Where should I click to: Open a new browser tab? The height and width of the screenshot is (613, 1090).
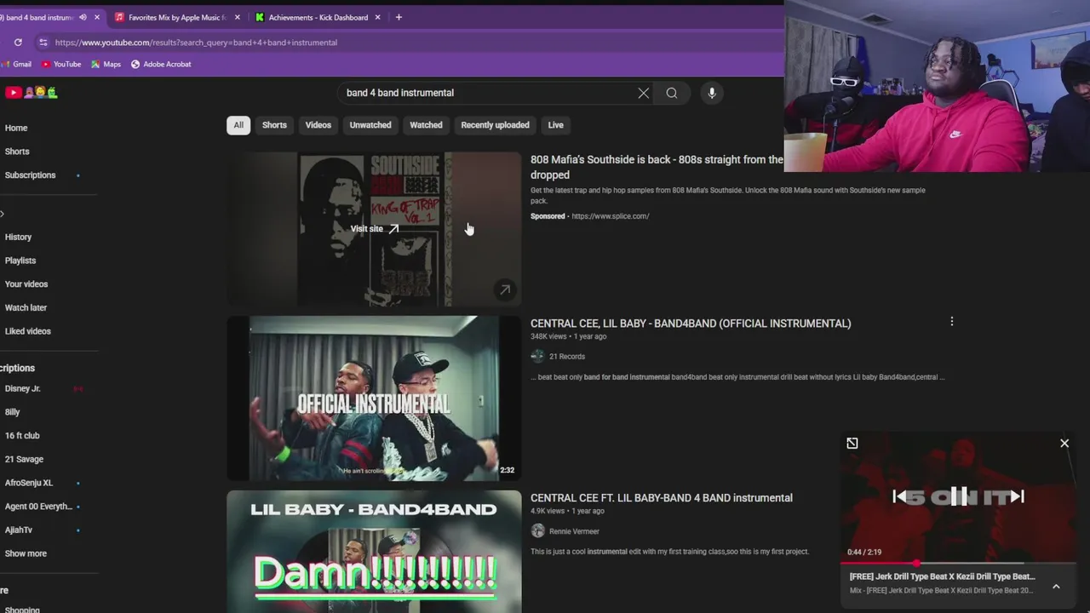[399, 17]
